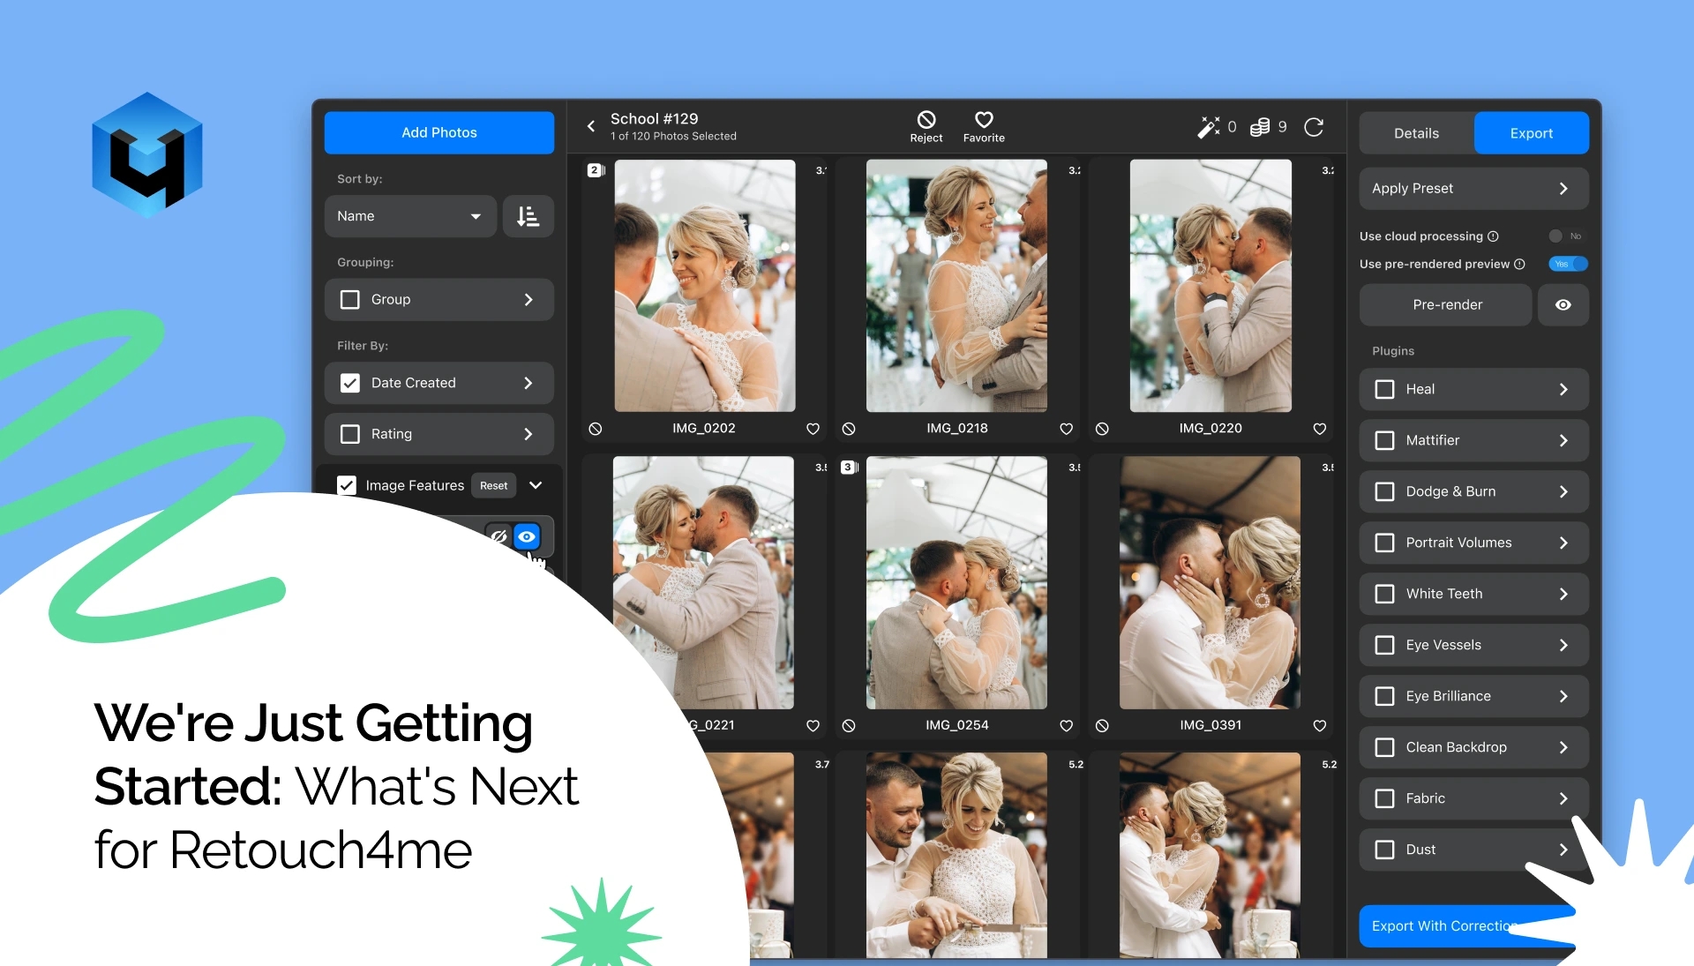The width and height of the screenshot is (1694, 966).
Task: Toggle the sort order direction button
Action: [528, 216]
